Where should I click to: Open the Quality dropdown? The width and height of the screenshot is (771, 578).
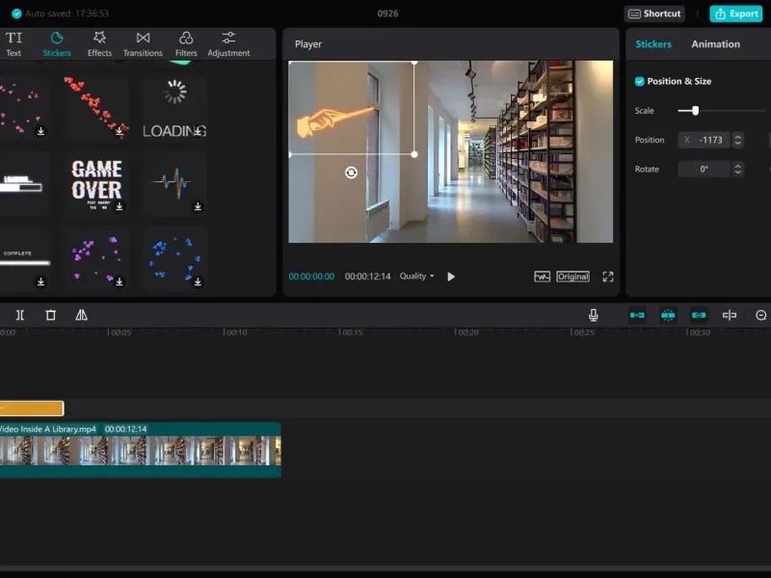[416, 276]
